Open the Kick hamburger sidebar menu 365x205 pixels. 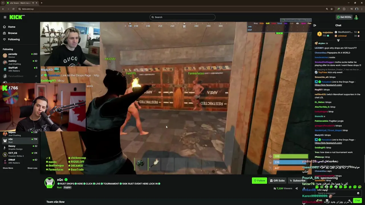5,17
